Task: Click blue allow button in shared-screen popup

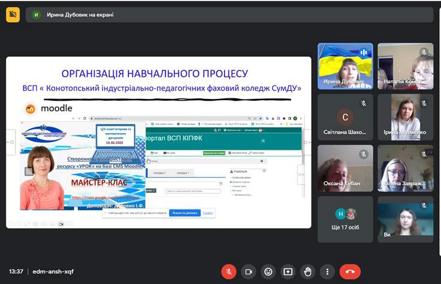Action: 185,213
